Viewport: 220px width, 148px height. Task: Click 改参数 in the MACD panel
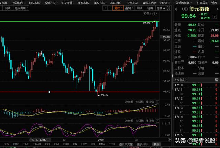point(129,102)
